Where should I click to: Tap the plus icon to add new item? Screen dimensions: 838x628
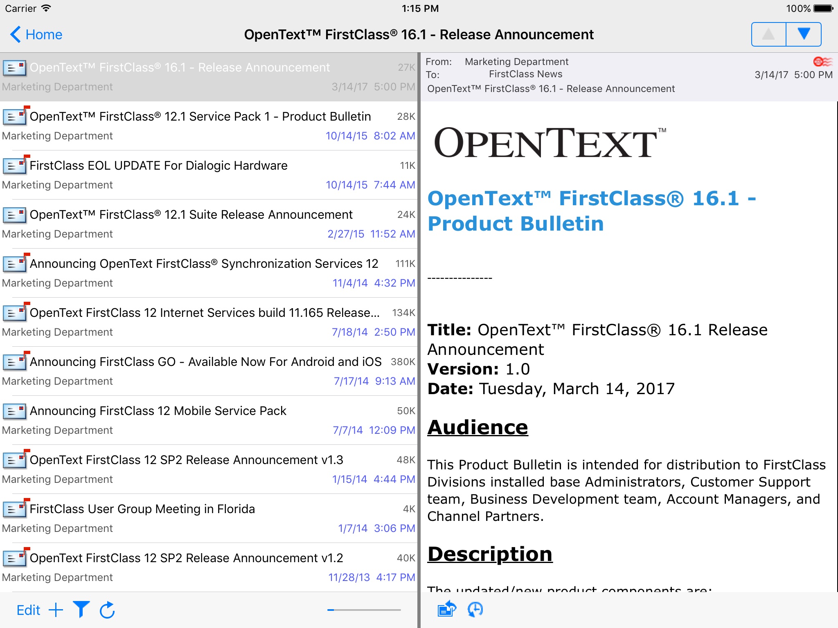(x=56, y=610)
